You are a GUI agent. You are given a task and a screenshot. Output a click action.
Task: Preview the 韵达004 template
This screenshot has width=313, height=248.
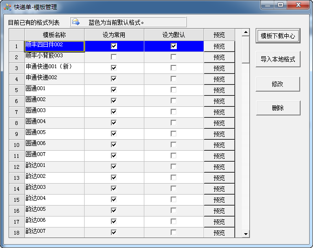(219, 200)
